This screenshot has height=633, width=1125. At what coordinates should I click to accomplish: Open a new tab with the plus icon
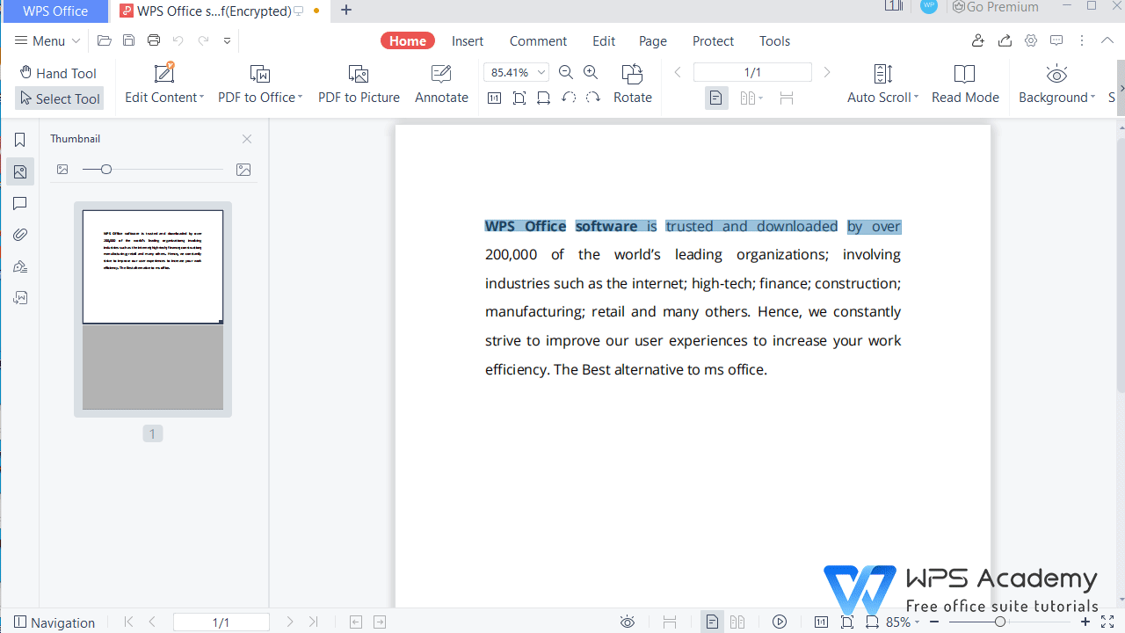coord(346,11)
